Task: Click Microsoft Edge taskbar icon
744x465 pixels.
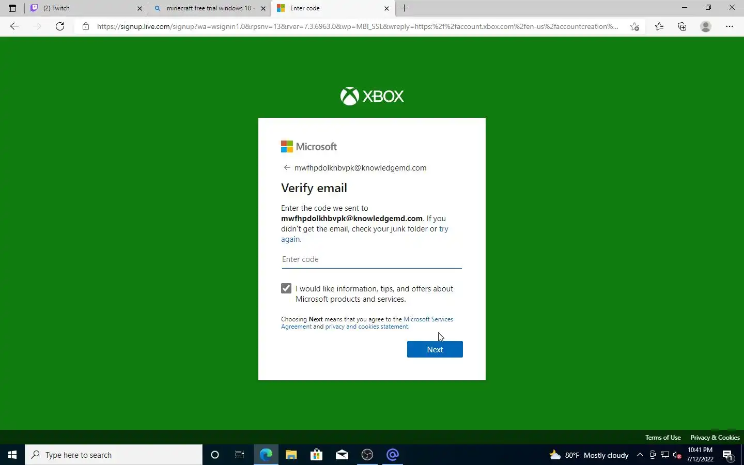Action: (266, 455)
